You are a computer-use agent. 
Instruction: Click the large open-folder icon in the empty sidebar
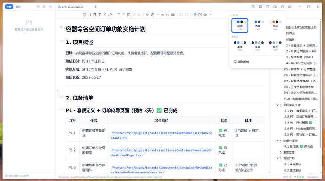click(x=29, y=22)
